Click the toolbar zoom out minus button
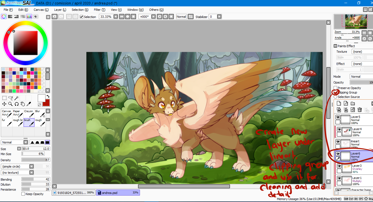The height and width of the screenshot is (202, 373). [x=122, y=17]
